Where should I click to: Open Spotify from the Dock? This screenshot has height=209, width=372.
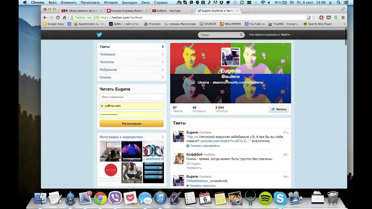[265, 198]
